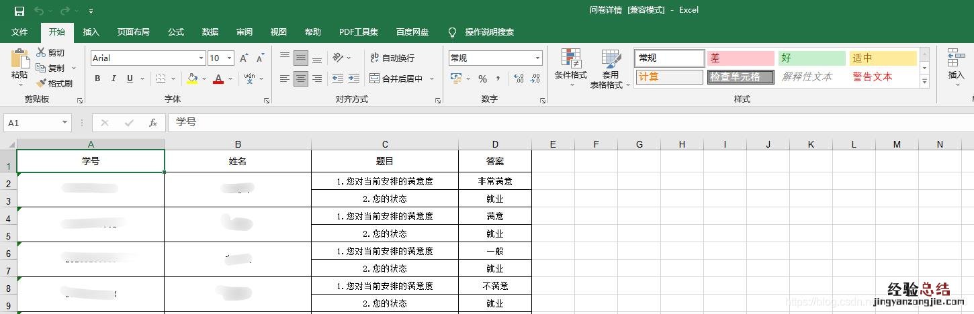This screenshot has height=314, width=974.
Task: Apply red font color A
Action: 218,78
